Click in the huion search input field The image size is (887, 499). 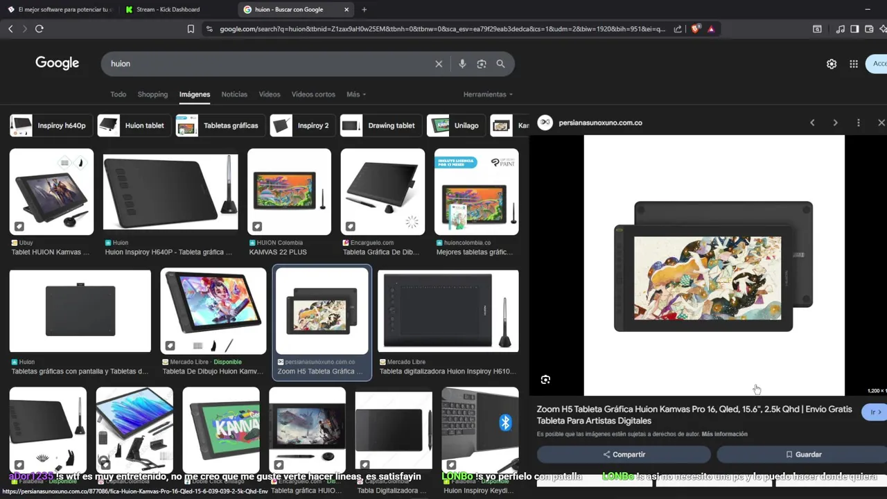pos(270,64)
